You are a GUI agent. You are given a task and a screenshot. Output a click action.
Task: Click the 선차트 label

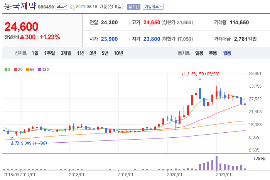click(21, 53)
